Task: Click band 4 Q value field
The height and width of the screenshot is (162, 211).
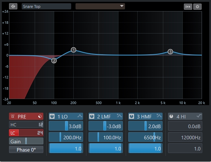Action: click(185, 148)
